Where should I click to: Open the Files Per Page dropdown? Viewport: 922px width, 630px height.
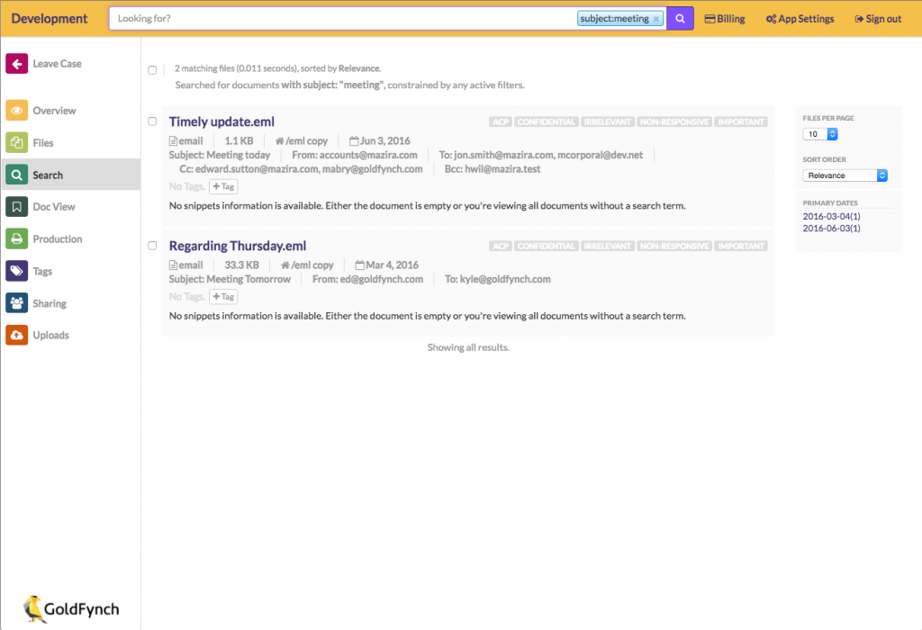(x=819, y=132)
